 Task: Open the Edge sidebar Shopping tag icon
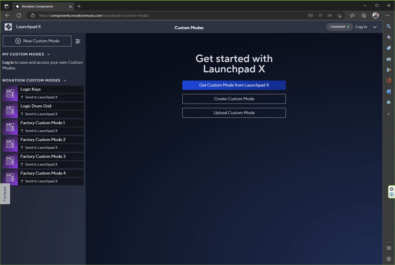(389, 48)
